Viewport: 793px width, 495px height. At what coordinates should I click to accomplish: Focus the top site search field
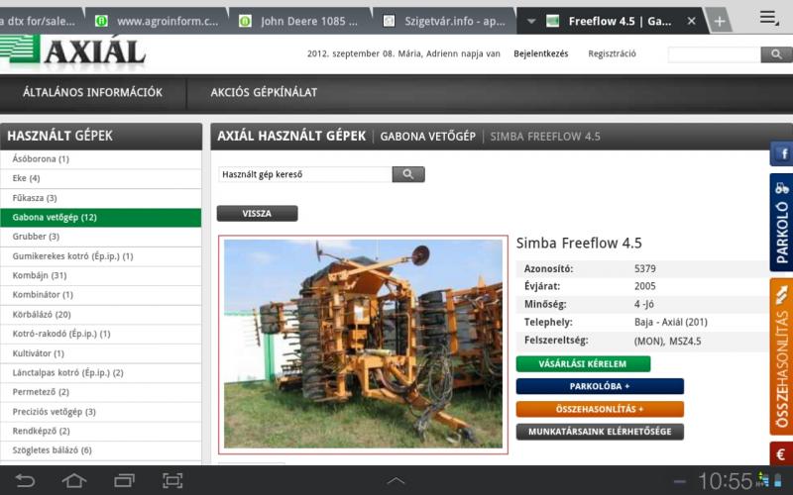pos(714,54)
